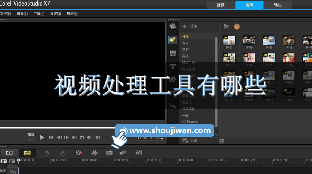Click the Add folder plus icon

click(x=185, y=26)
